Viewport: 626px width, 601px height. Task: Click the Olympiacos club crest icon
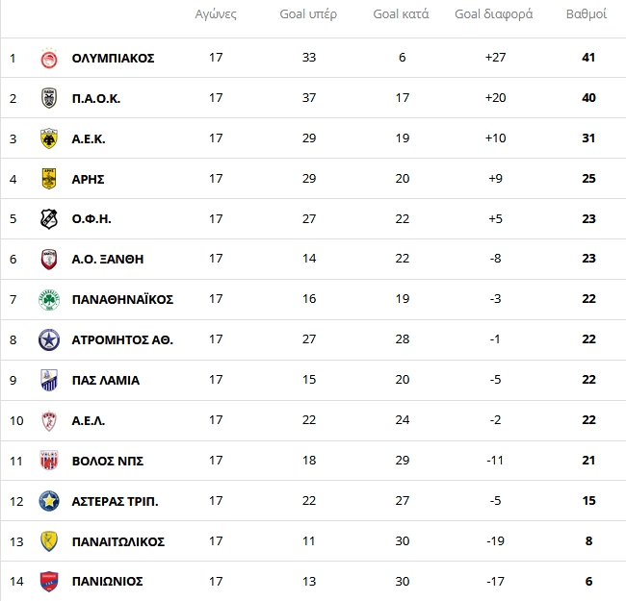pos(49,58)
